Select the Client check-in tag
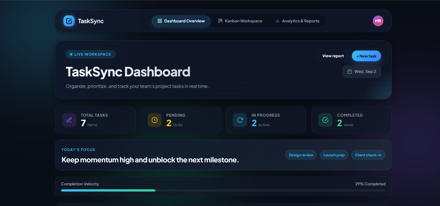Viewport: 440px width, 206px height. coord(368,155)
